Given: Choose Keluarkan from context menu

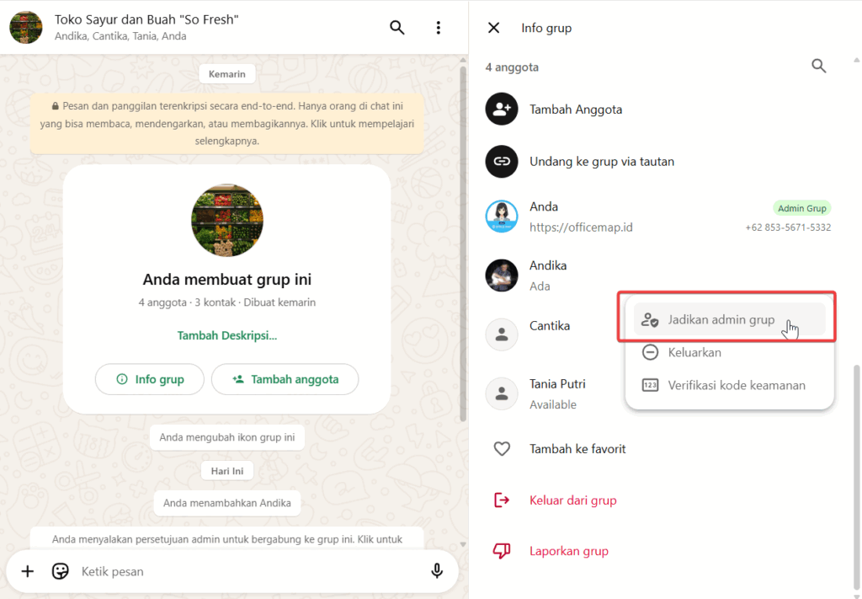Looking at the screenshot, I should point(694,352).
